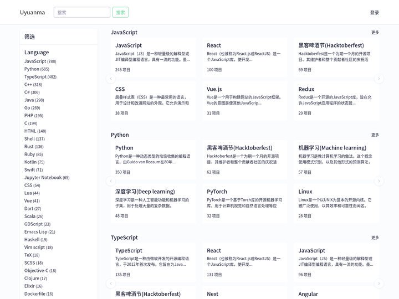
Task: Open the 深度学习 (Deep learning) card
Action: [154, 203]
